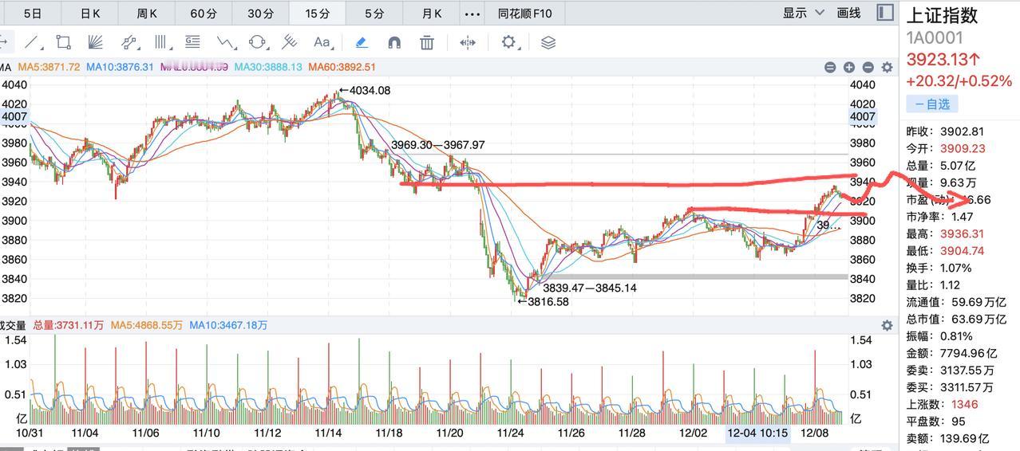The image size is (1020, 451).
Task: Click the volume MA10:3467.18万 label
Action: point(228,325)
